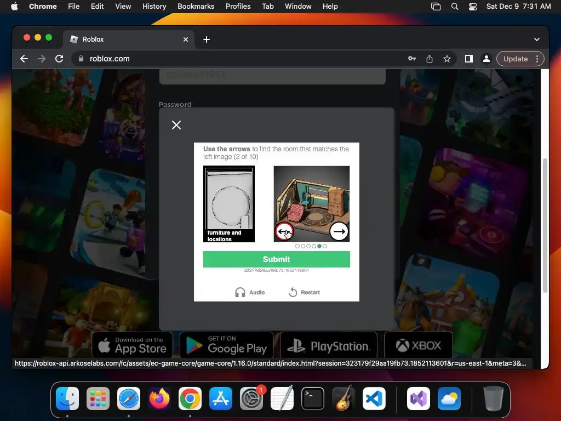
Task: Open the Apple menu
Action: pyautogui.click(x=14, y=7)
